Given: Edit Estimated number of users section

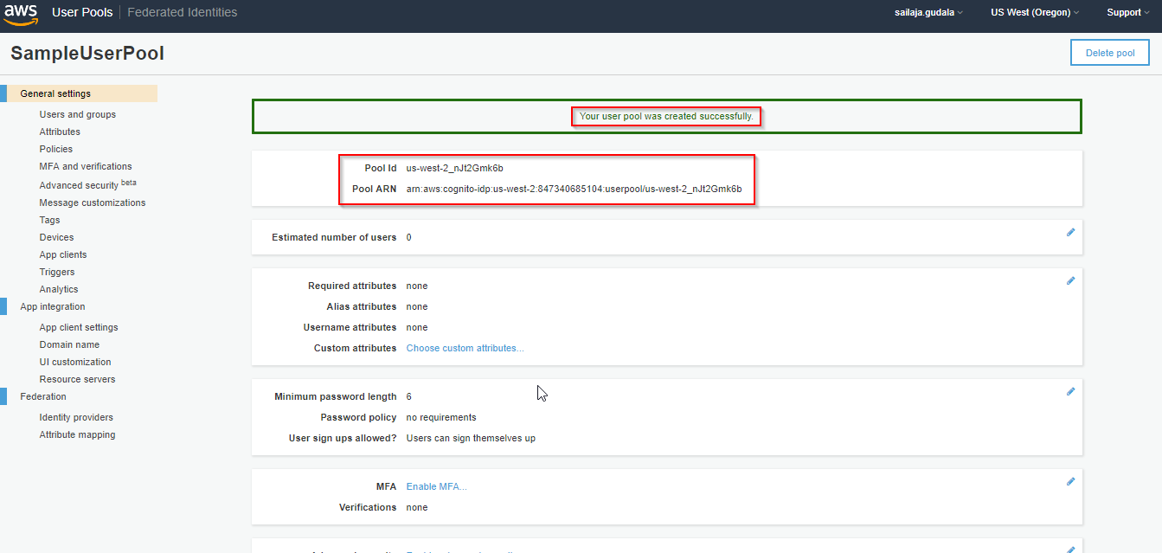Looking at the screenshot, I should [1070, 232].
